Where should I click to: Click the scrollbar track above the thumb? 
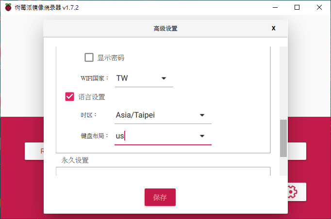coord(283,83)
